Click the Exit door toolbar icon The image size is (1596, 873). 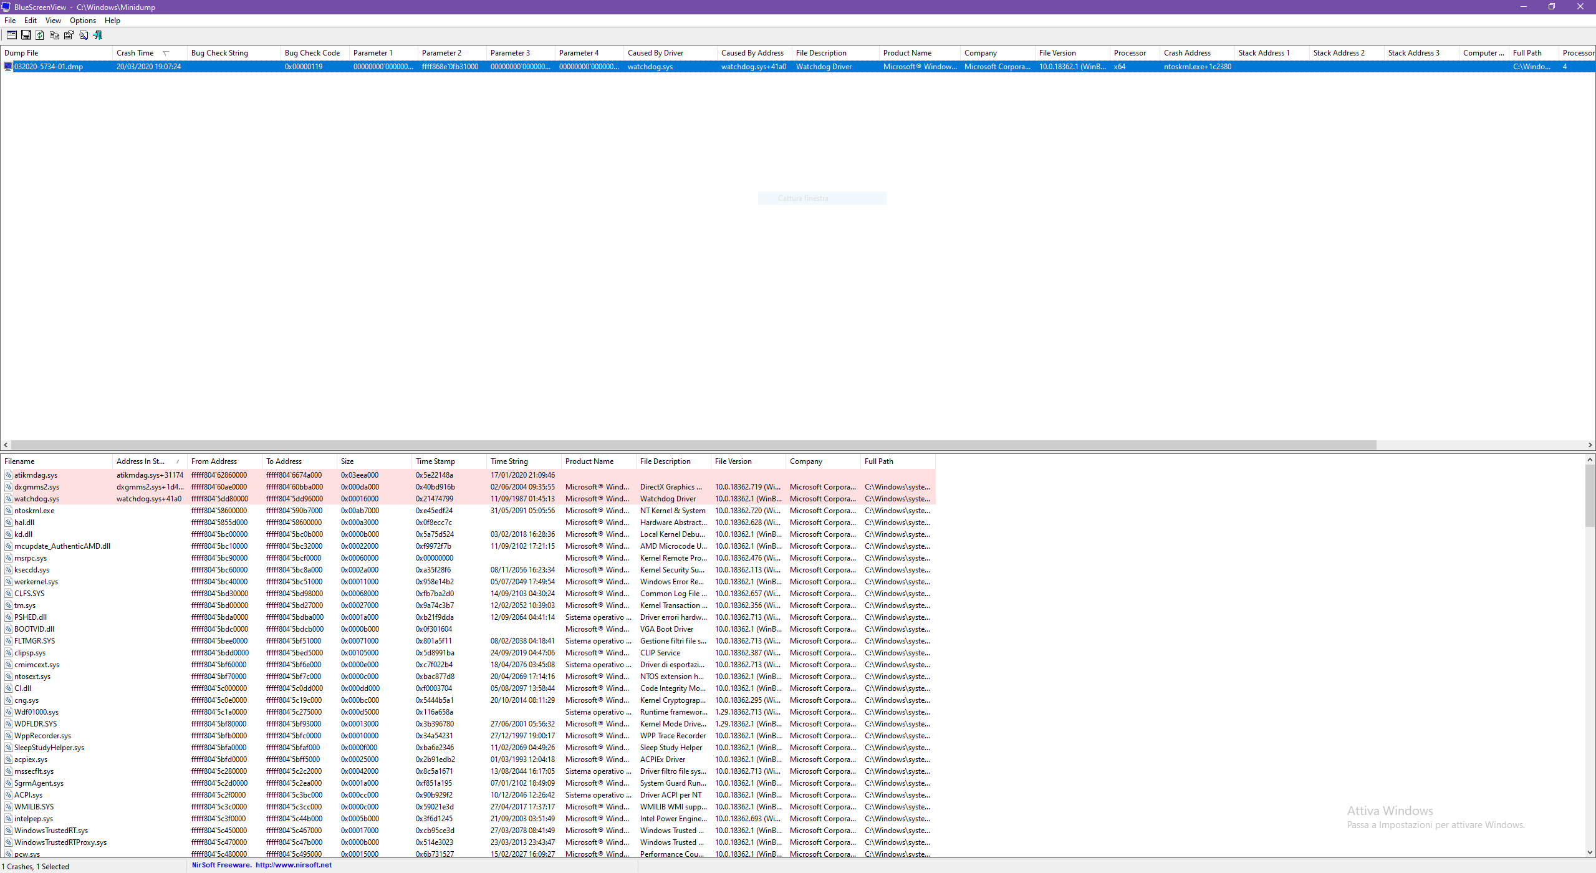pyautogui.click(x=98, y=35)
